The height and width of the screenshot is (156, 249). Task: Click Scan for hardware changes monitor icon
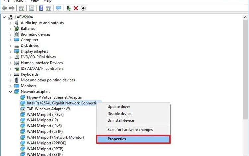point(58,8)
